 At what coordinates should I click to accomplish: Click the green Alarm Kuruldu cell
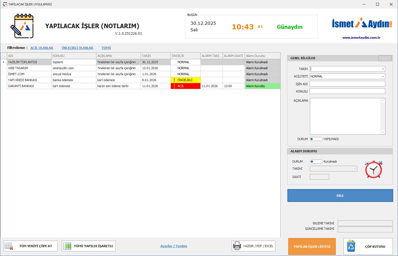pos(262,86)
